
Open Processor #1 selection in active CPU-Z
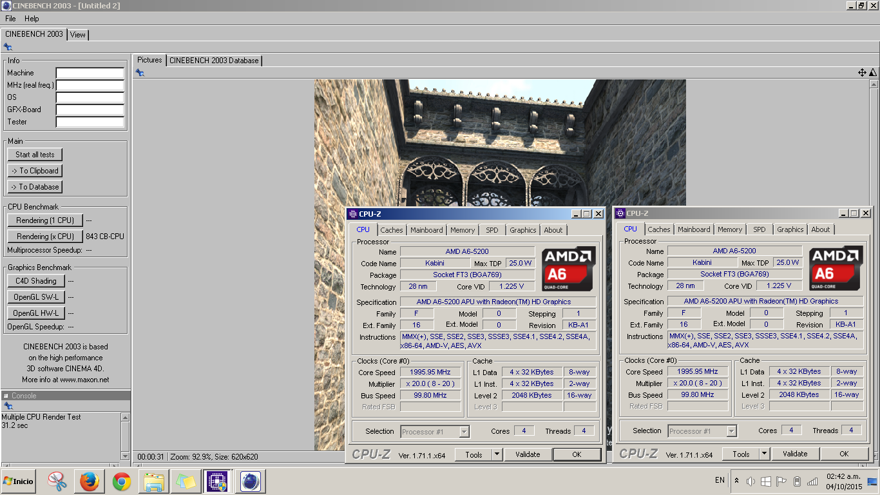[x=435, y=432]
